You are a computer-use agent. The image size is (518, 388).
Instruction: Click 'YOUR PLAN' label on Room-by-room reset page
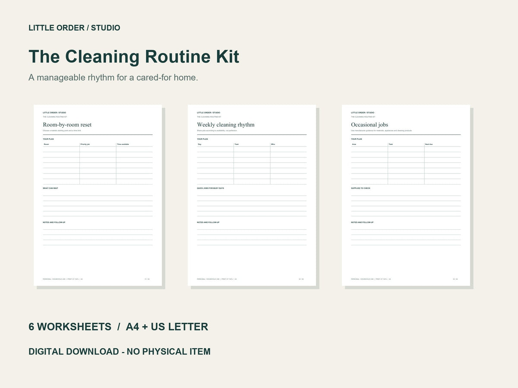click(x=48, y=139)
